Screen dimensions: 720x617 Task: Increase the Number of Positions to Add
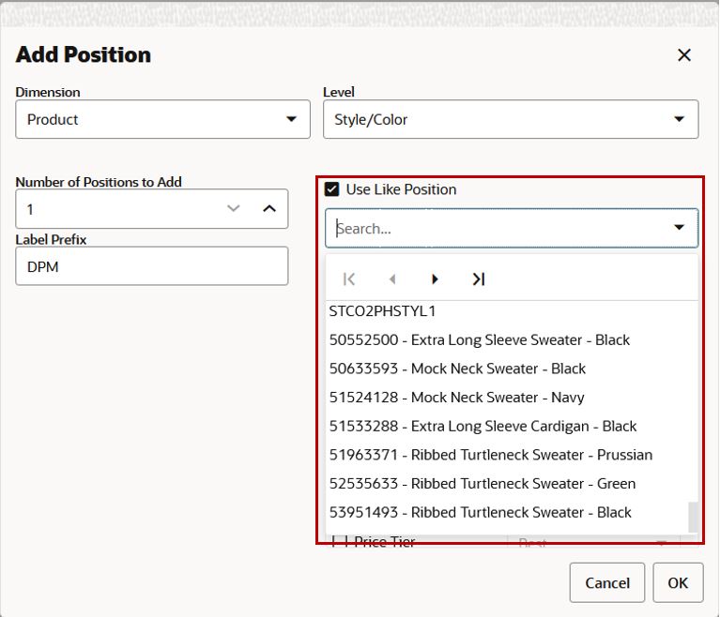point(269,209)
